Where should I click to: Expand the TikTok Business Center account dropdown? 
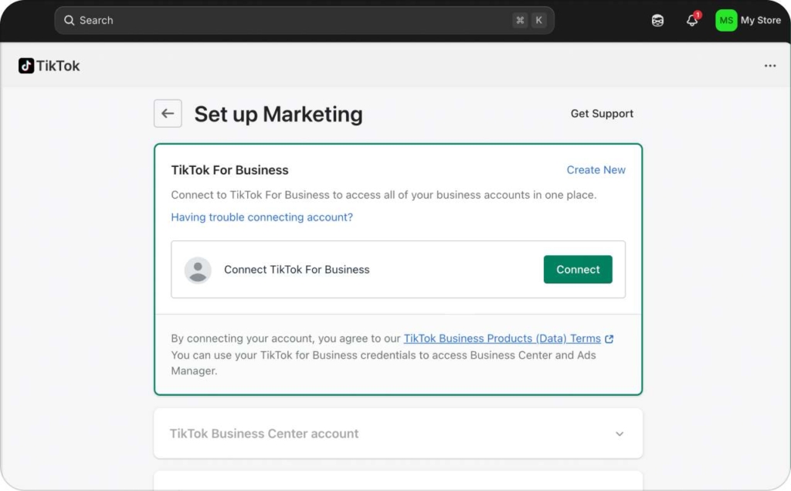pyautogui.click(x=398, y=434)
